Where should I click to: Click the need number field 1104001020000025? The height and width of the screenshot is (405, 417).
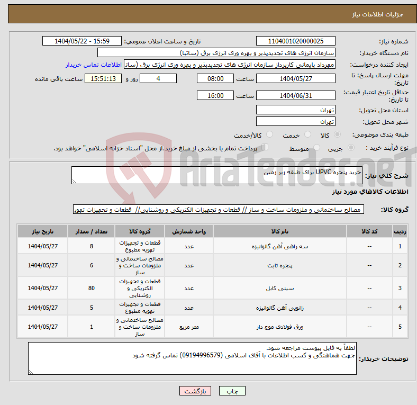[x=295, y=41]
